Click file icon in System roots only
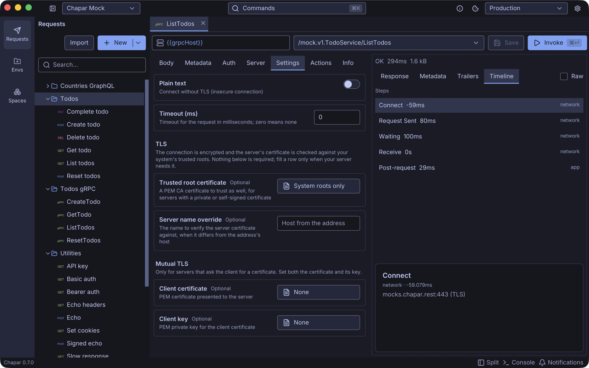 pos(286,186)
